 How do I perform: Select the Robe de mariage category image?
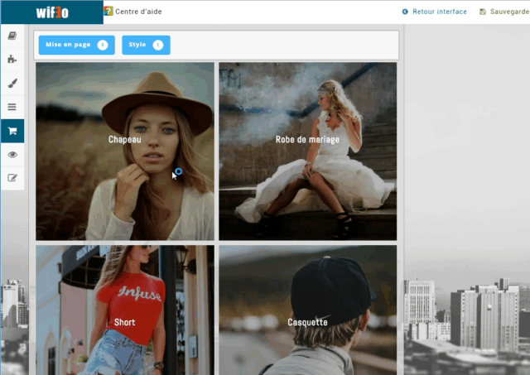tap(307, 151)
